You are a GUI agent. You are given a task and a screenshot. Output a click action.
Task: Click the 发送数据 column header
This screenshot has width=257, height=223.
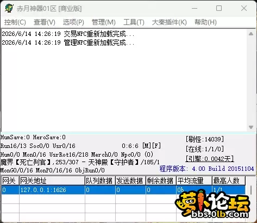tap(130, 181)
